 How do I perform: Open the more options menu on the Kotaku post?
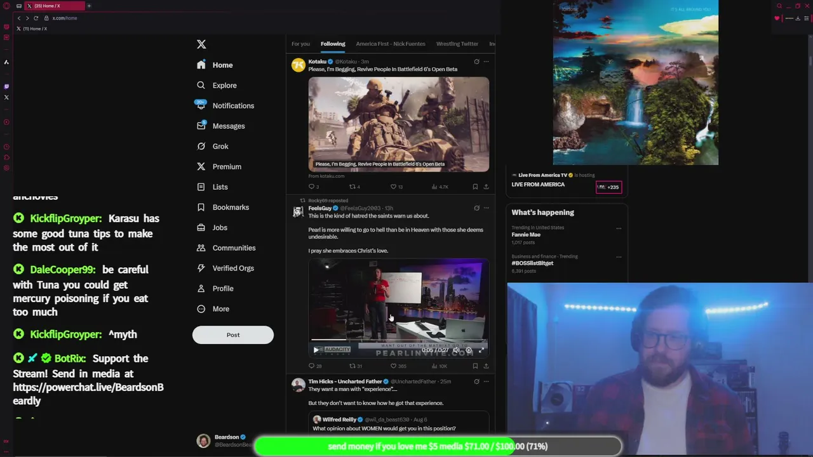pyautogui.click(x=486, y=62)
